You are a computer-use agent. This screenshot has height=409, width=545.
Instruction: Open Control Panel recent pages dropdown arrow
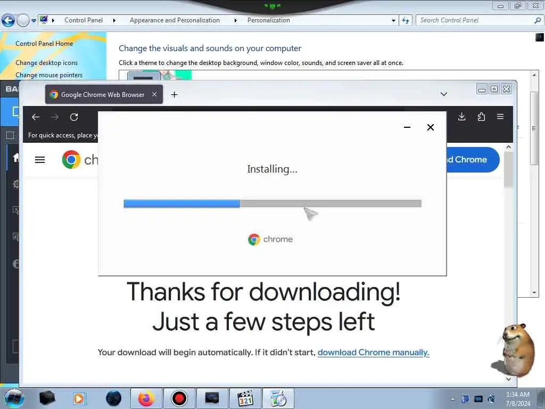tap(34, 21)
